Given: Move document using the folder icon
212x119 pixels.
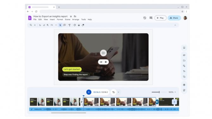Looking at the screenshot, I should (75, 16).
